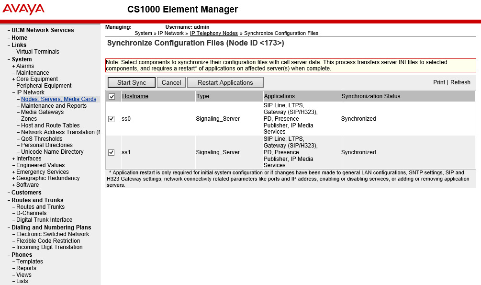The width and height of the screenshot is (481, 285).
Task: Open Reports under Phones
Action: [x=26, y=268]
